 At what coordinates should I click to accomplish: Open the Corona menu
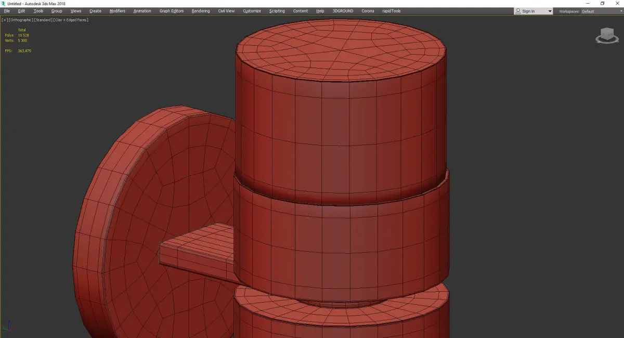click(368, 11)
